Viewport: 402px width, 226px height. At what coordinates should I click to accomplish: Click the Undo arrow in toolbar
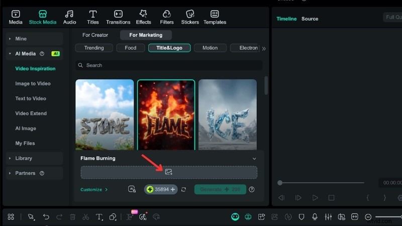(46, 217)
